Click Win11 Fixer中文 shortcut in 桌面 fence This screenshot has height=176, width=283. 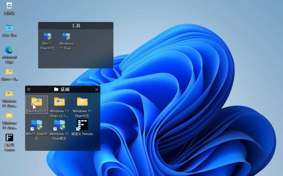point(37,125)
